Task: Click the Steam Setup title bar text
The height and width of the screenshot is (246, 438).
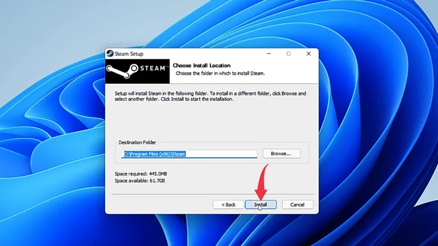Action: point(129,54)
